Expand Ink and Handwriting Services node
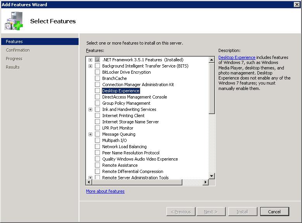This screenshot has height=223, width=302. [90, 109]
